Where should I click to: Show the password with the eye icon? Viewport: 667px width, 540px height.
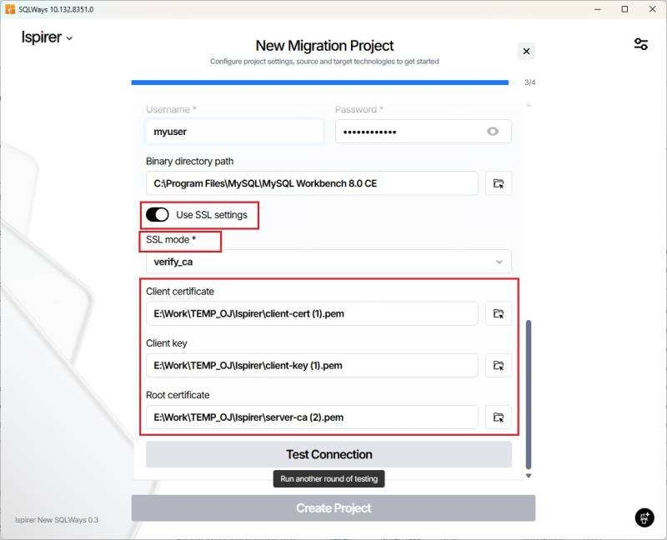click(493, 132)
